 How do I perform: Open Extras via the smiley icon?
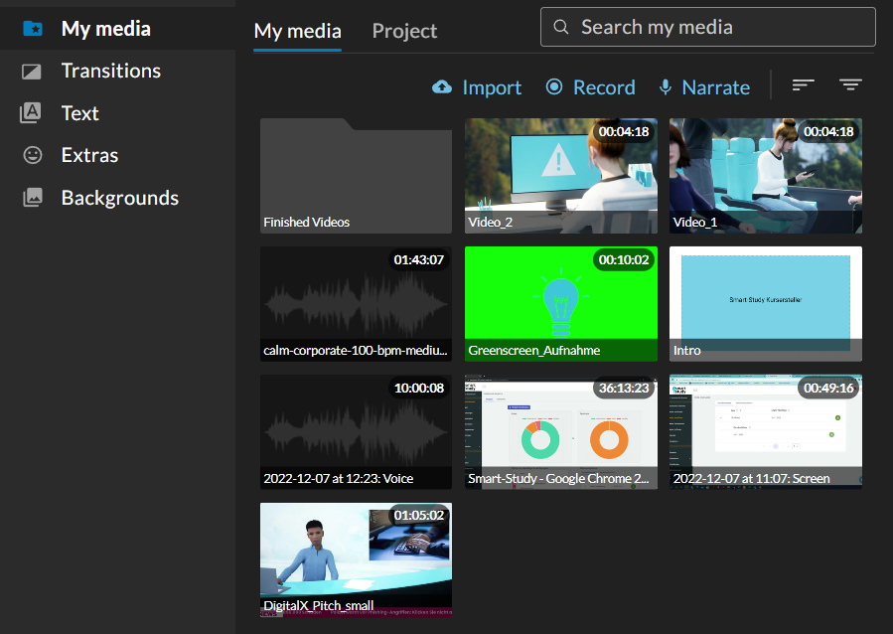tap(32, 156)
